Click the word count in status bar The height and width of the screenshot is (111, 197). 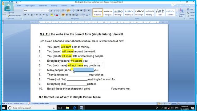pos(20,104)
